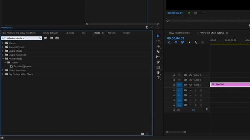Switch to the History tab

[127, 33]
